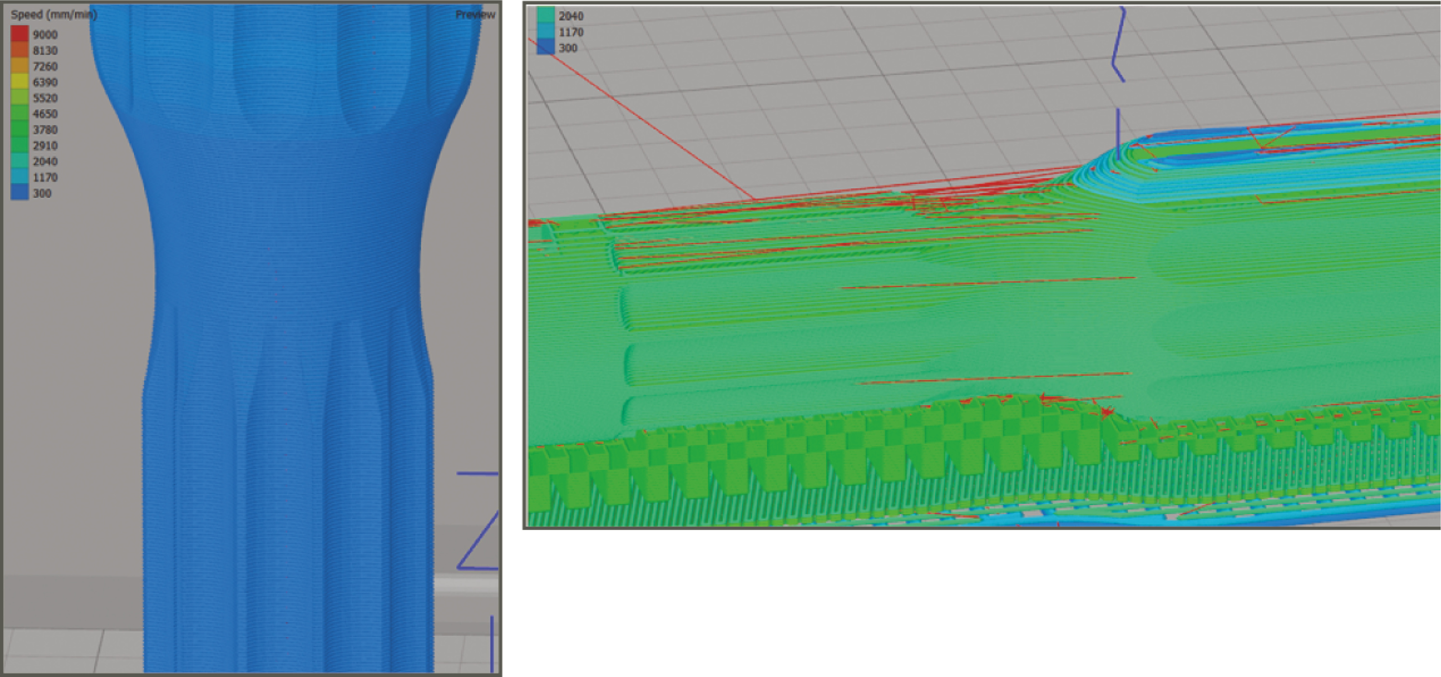Image resolution: width=1441 pixels, height=677 pixels.
Task: Click the 1170 cyan swatch in left legend
Action: pos(20,177)
